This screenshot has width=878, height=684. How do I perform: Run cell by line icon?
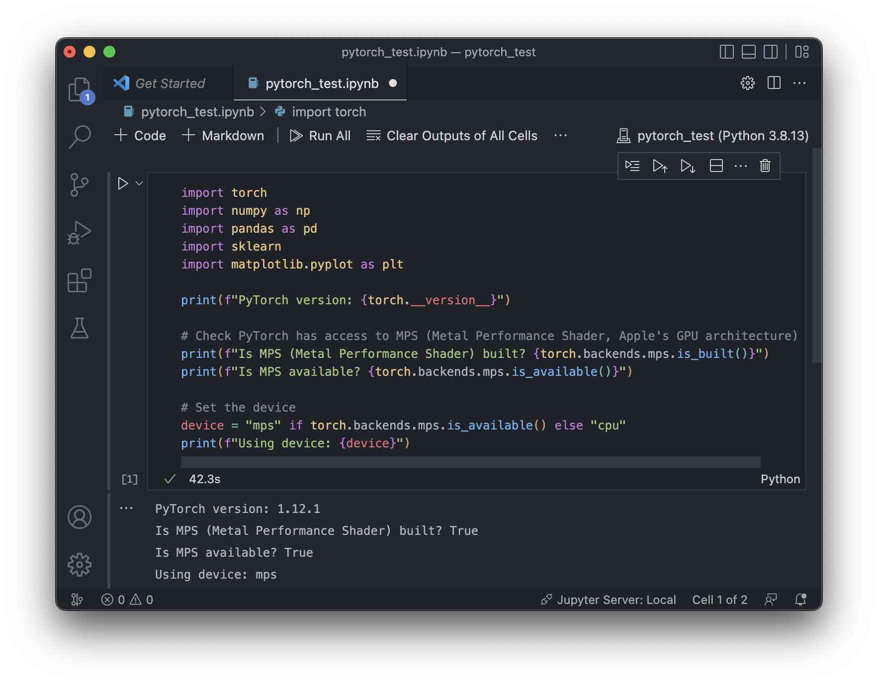click(632, 166)
